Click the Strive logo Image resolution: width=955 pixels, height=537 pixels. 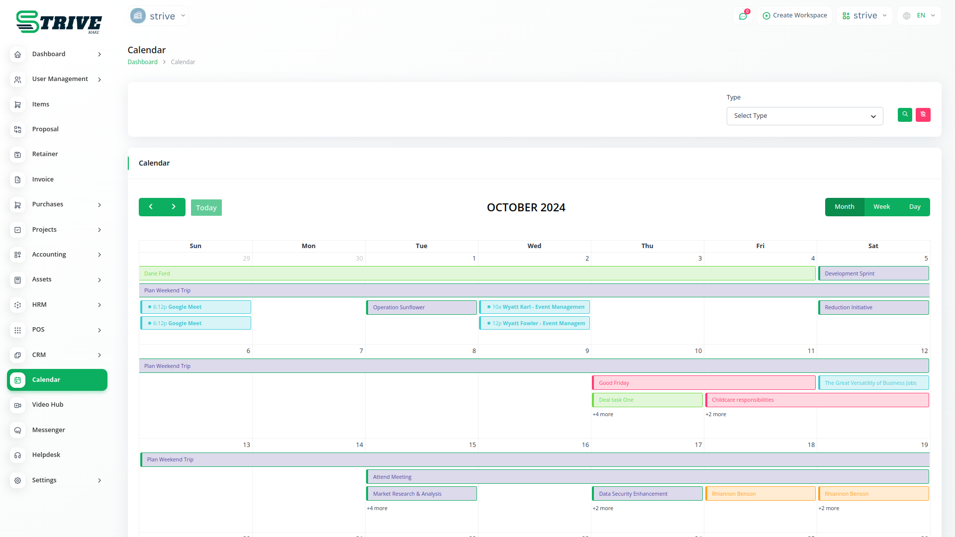pos(59,22)
